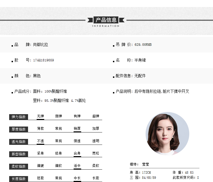Click the style number 174Q1819059
The width and height of the screenshot is (213, 182).
tap(43, 60)
